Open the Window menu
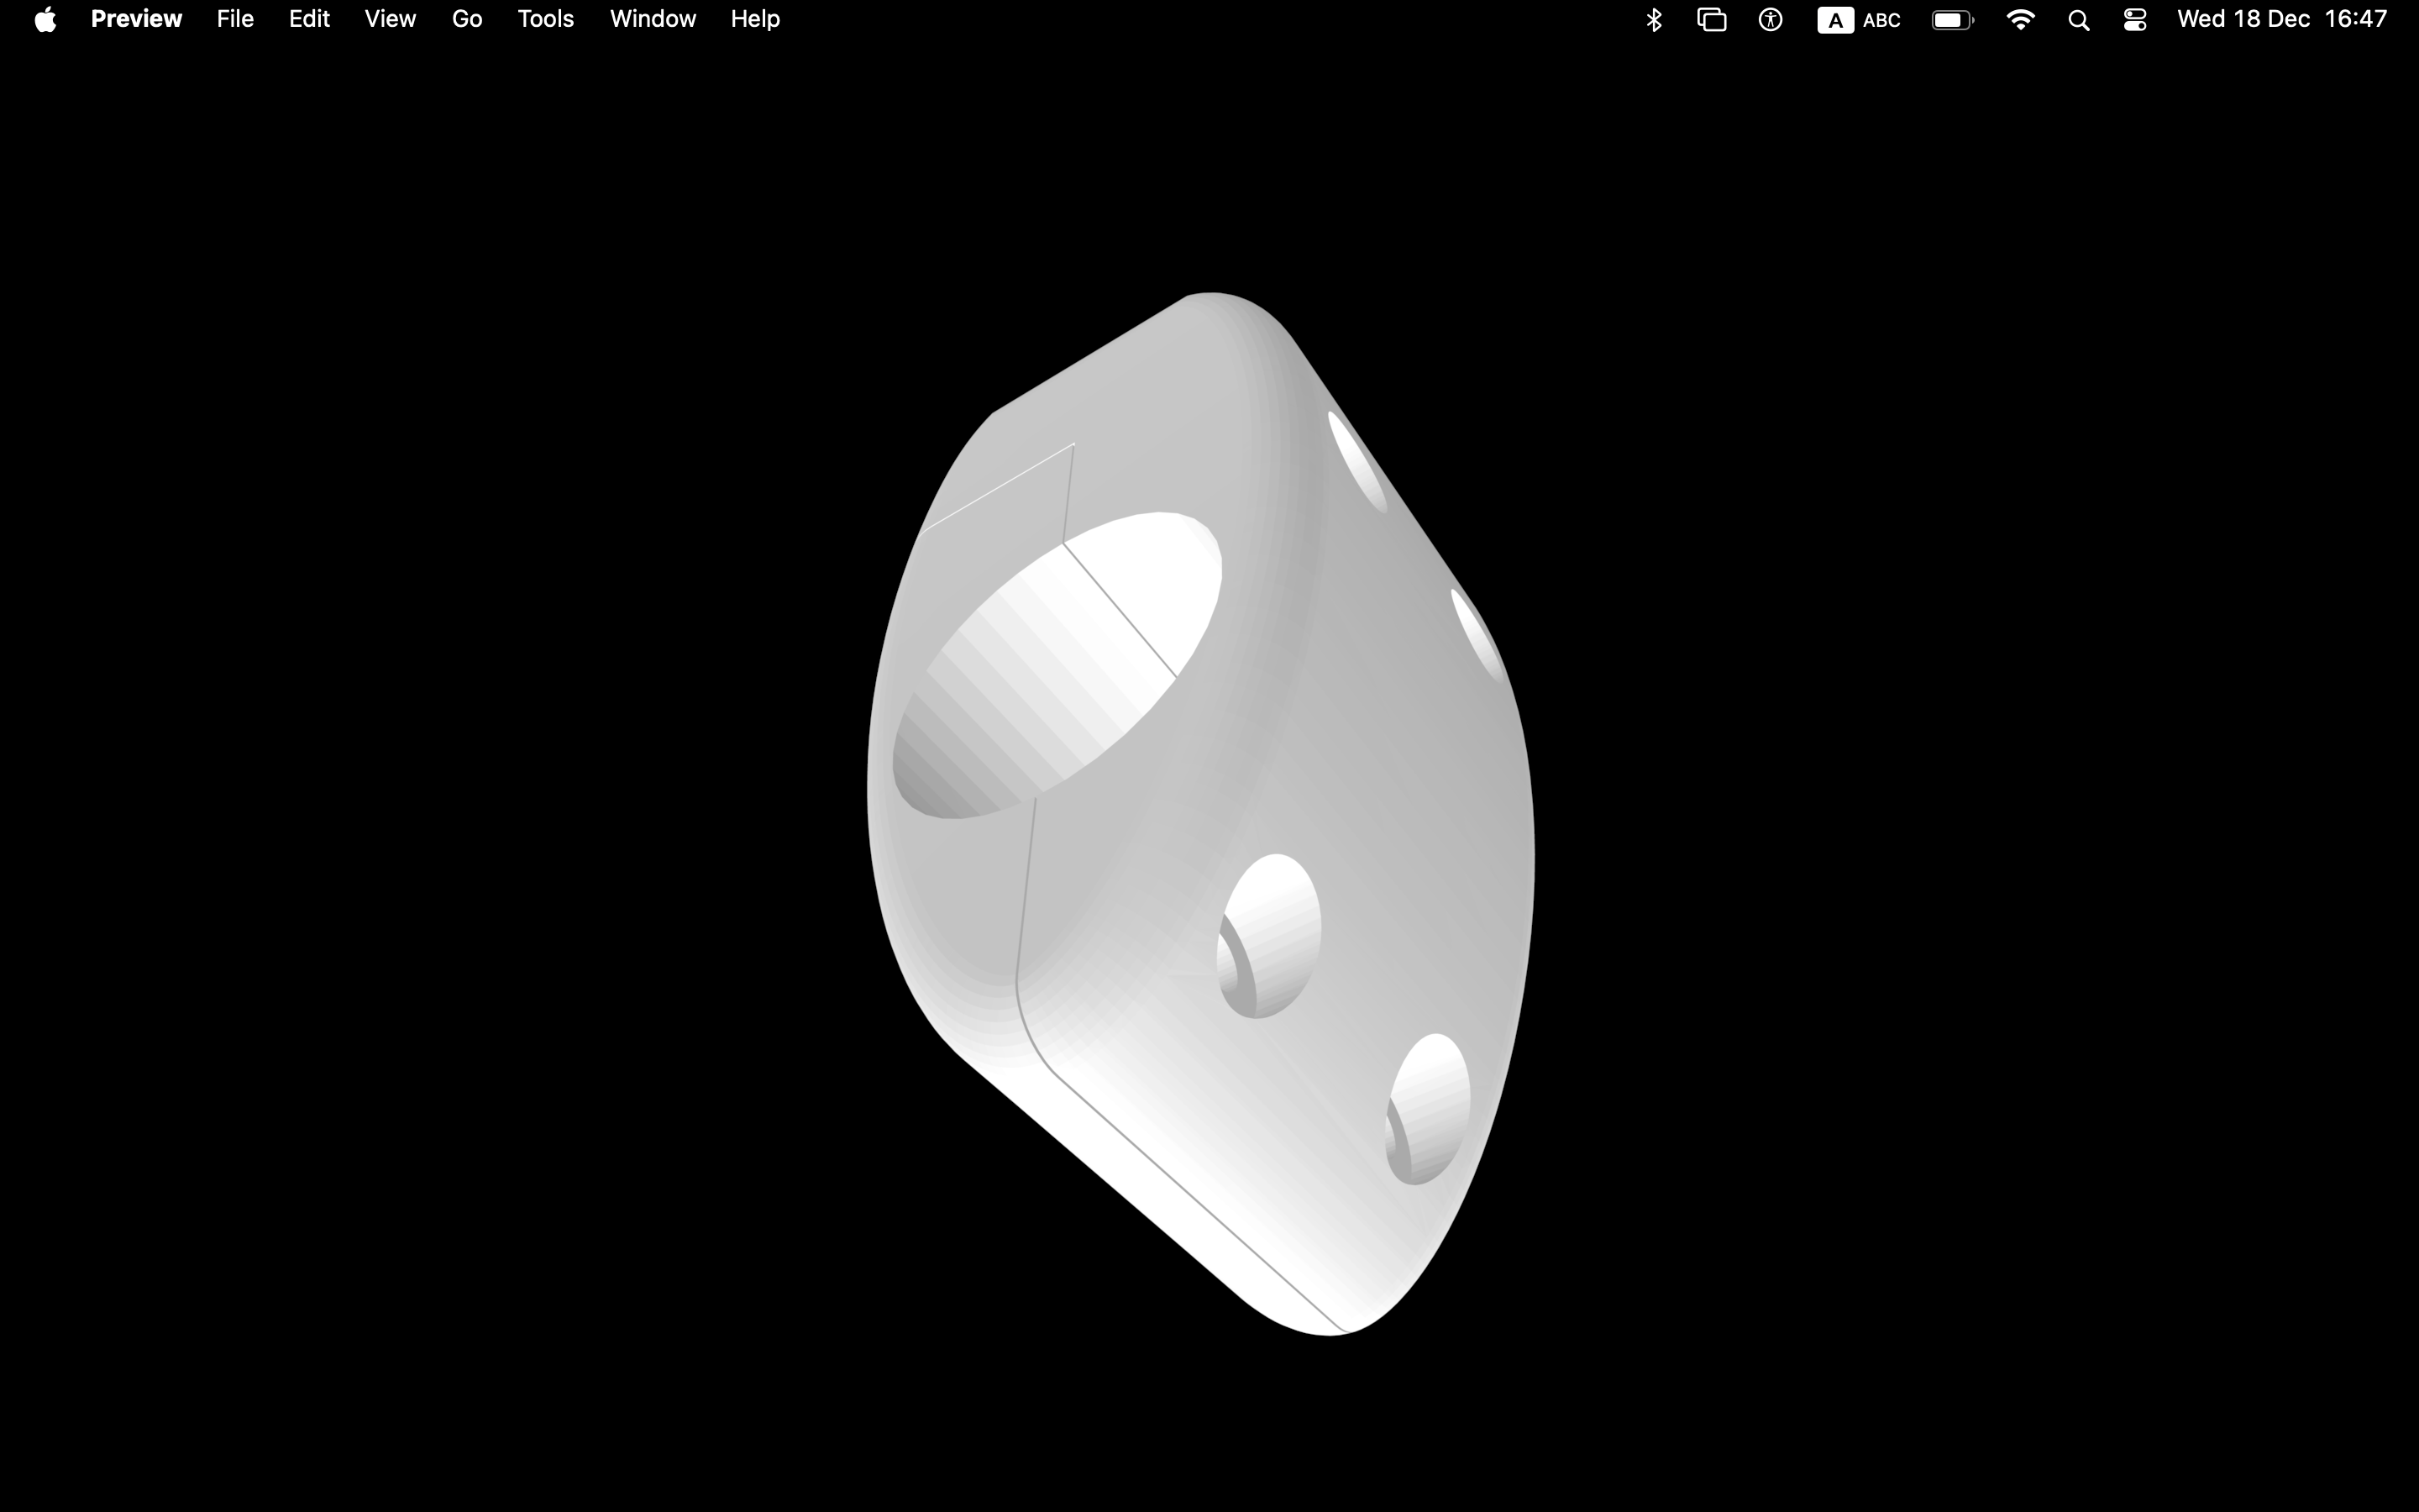 click(x=653, y=19)
